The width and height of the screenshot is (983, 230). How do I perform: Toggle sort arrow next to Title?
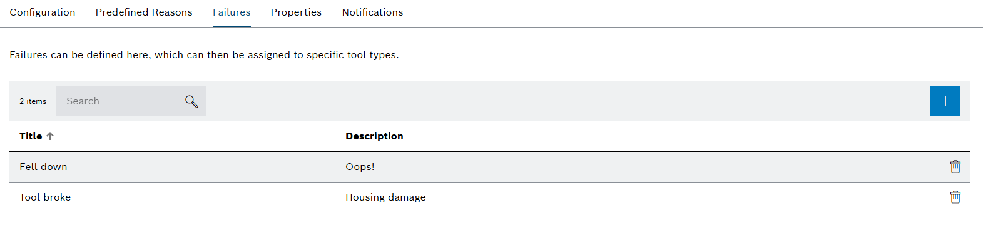[x=50, y=136]
